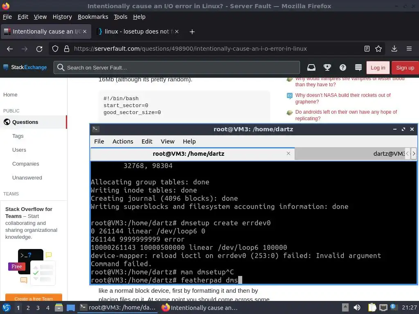Open the tracking protection shield icon

(55, 49)
